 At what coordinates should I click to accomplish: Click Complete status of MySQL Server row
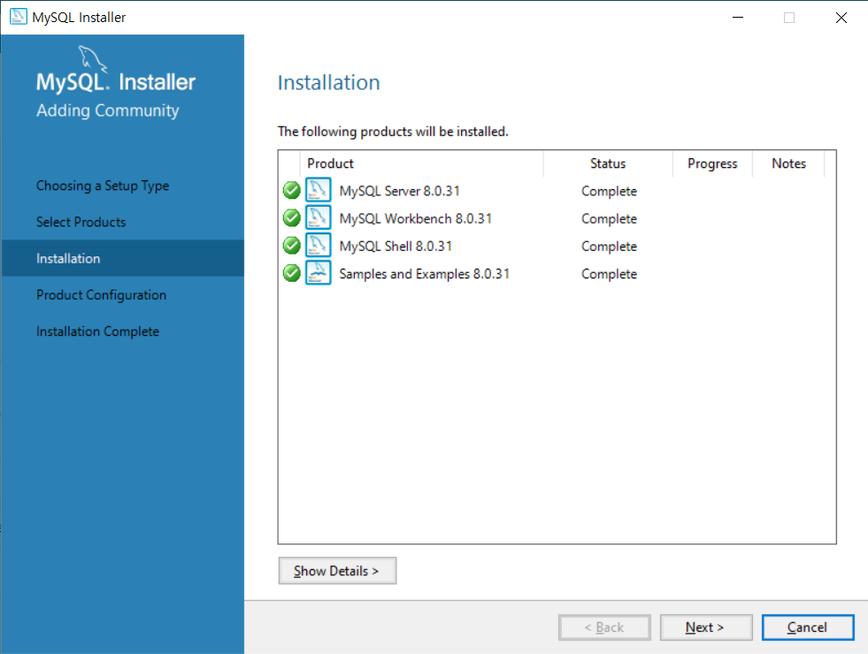609,191
